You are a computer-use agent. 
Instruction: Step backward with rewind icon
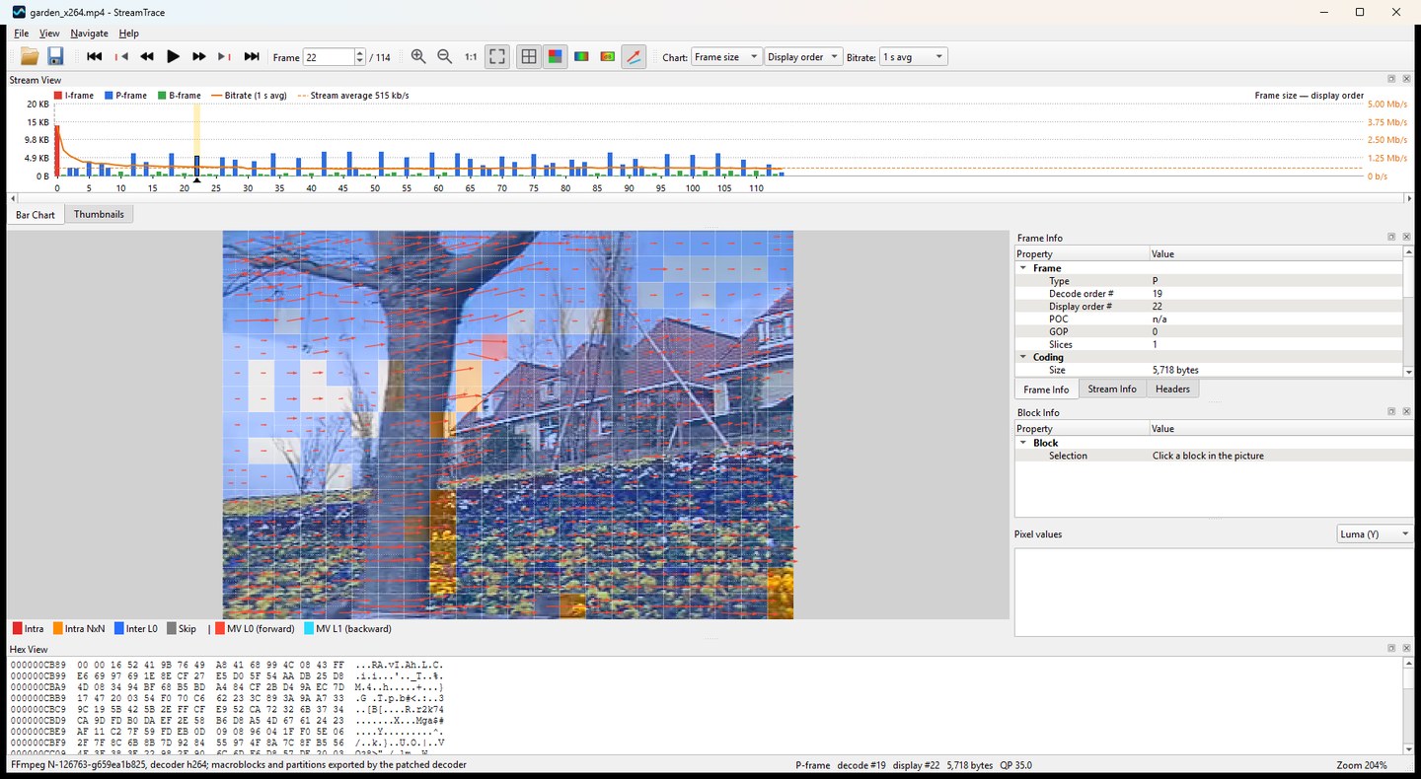[x=147, y=57]
